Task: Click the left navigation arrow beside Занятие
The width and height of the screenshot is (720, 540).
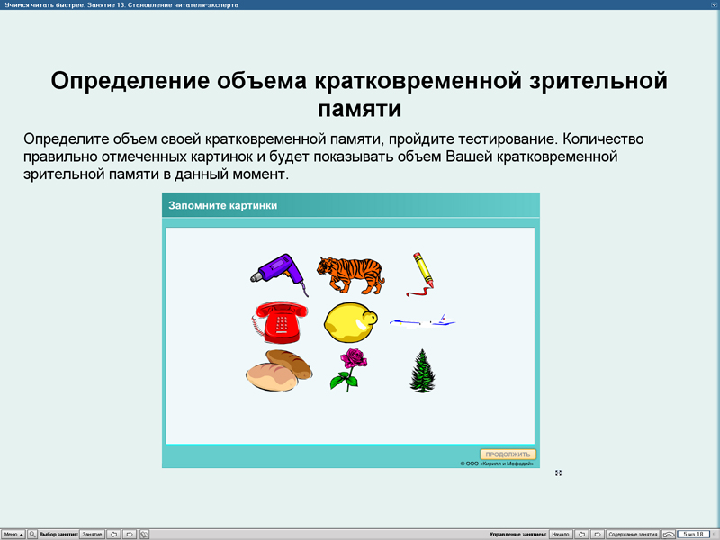Action: point(114,534)
